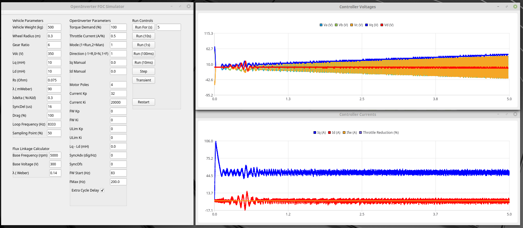Click the Run For (s) button
Viewport: 523px width, 228px height.
click(x=143, y=27)
